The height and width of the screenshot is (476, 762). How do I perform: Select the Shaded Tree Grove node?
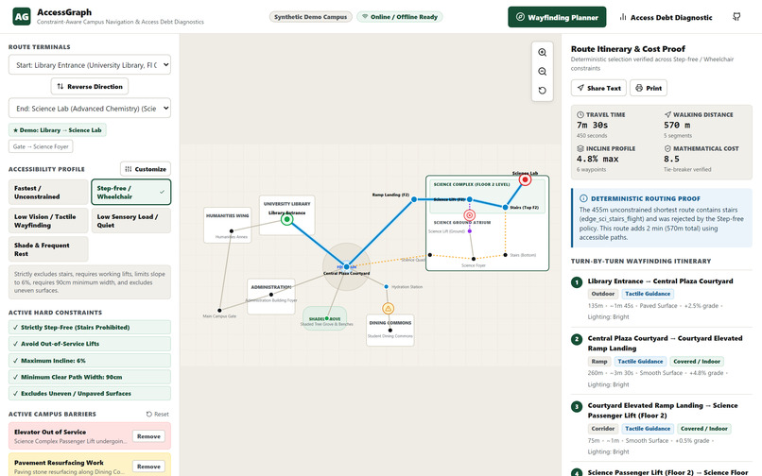tap(326, 318)
